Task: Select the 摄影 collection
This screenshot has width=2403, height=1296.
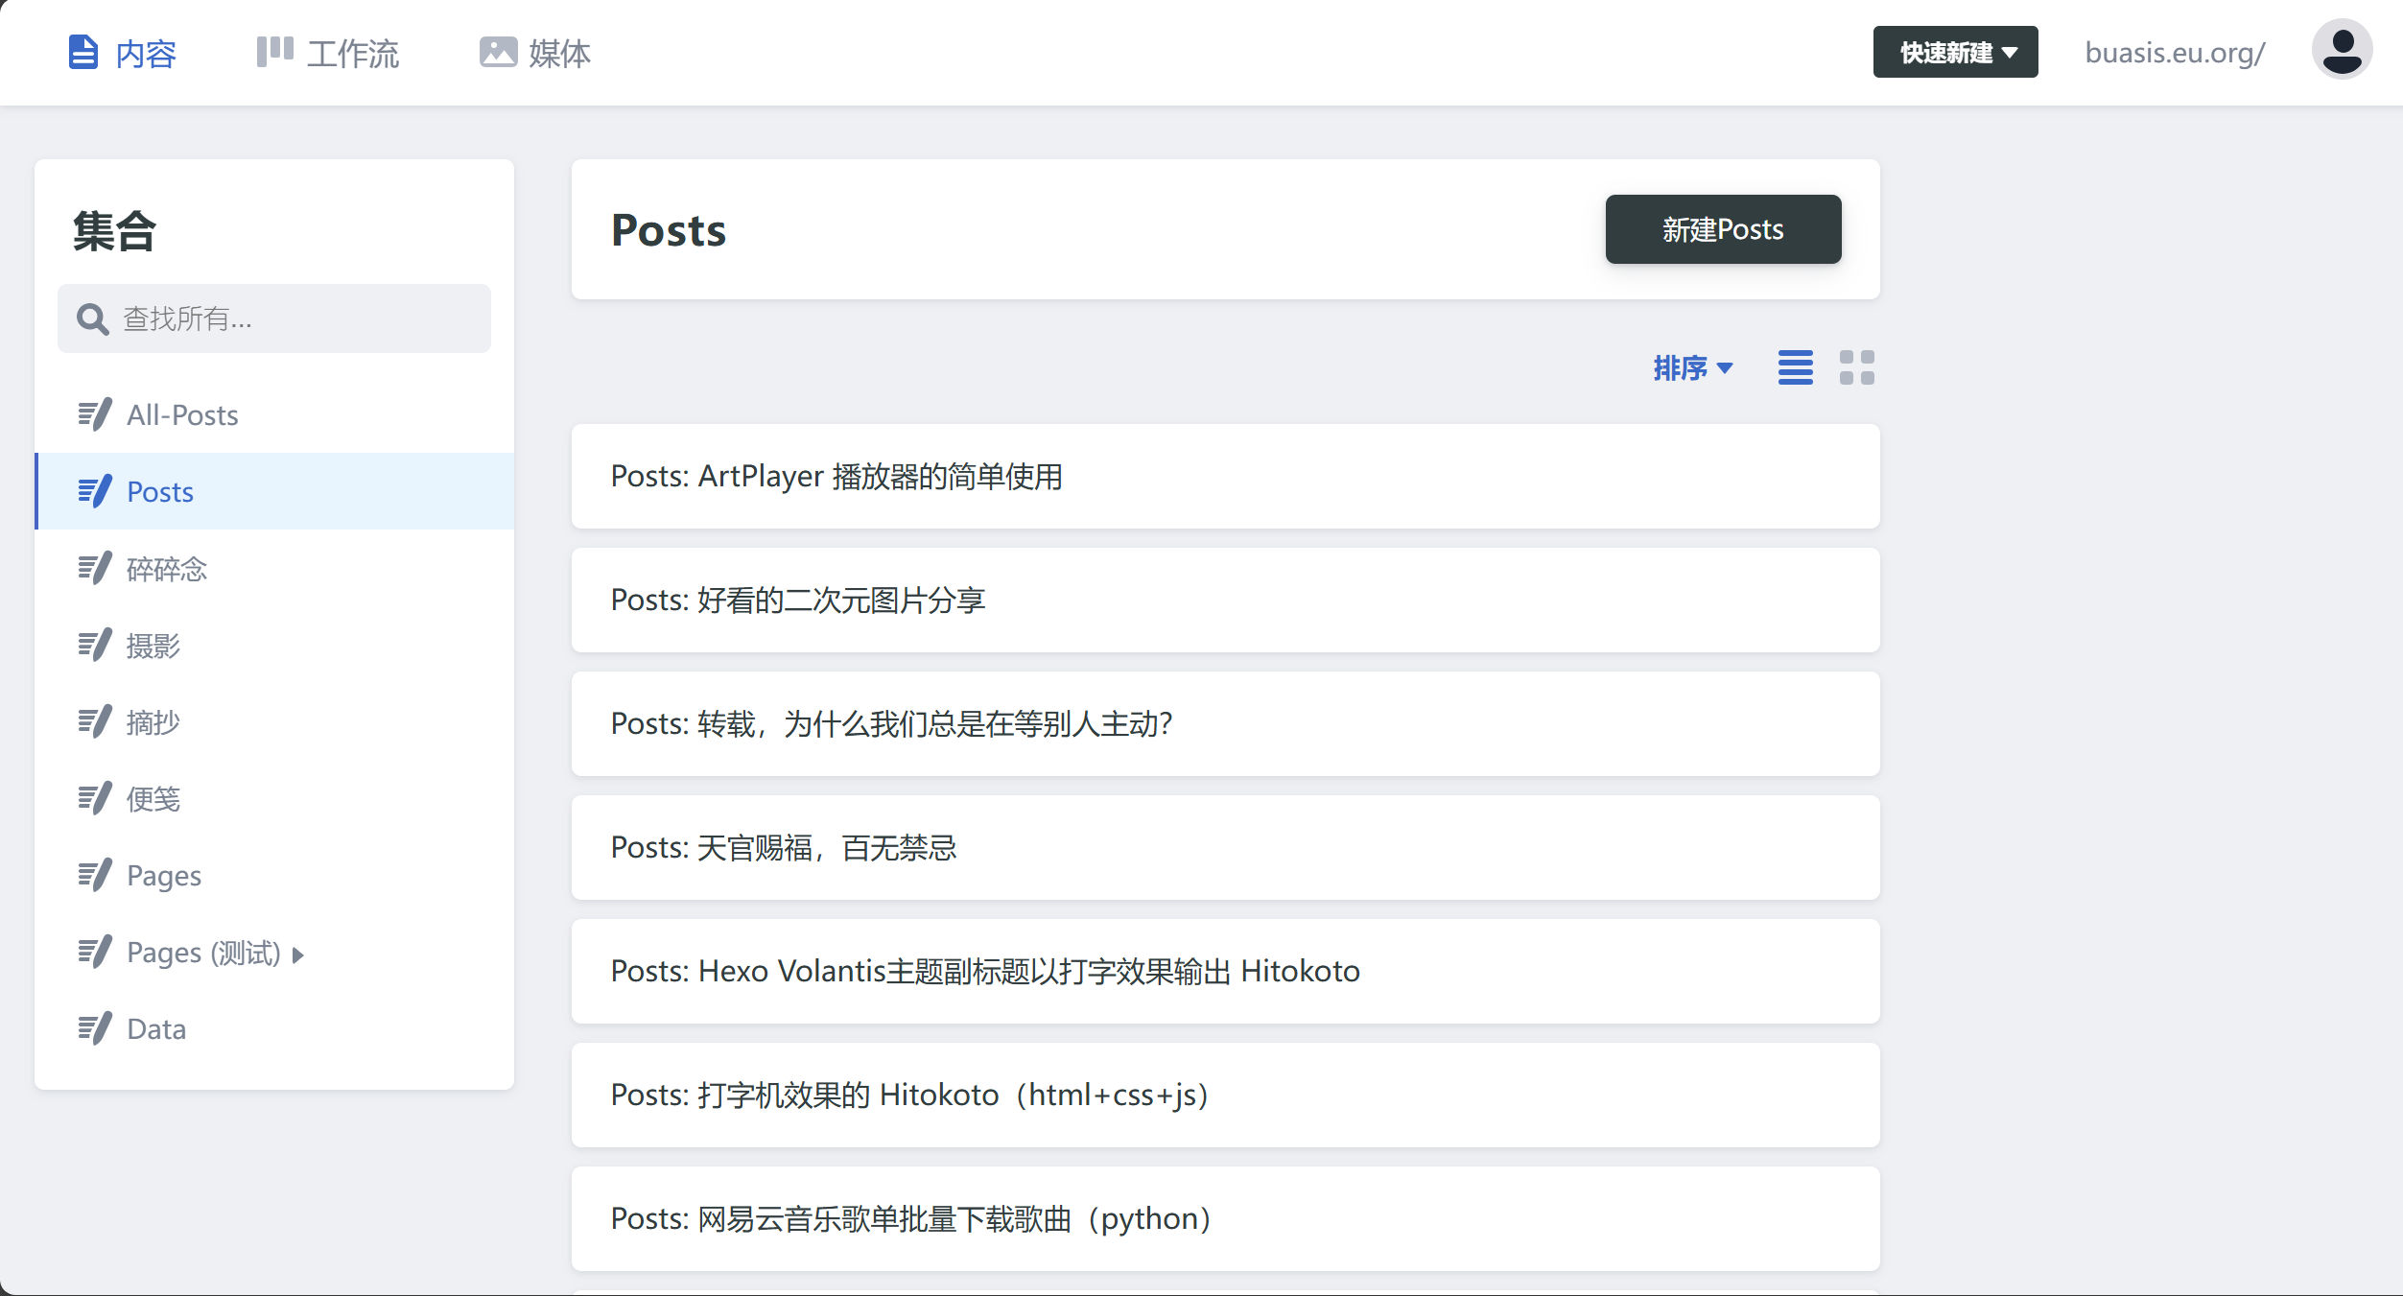Action: pyautogui.click(x=153, y=646)
